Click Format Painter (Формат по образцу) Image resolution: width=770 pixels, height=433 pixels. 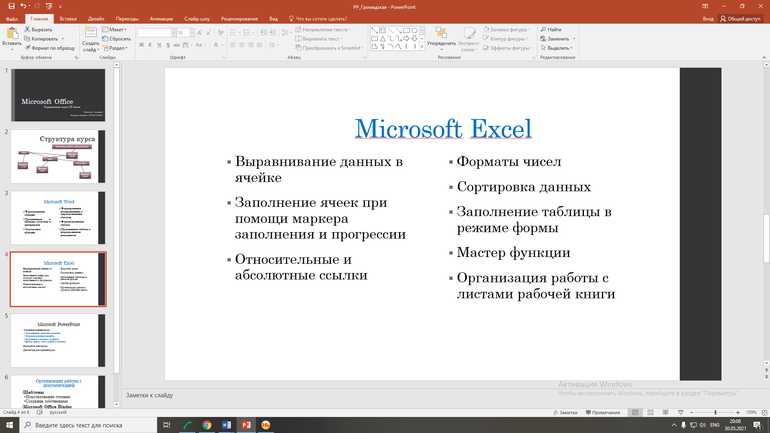(49, 48)
